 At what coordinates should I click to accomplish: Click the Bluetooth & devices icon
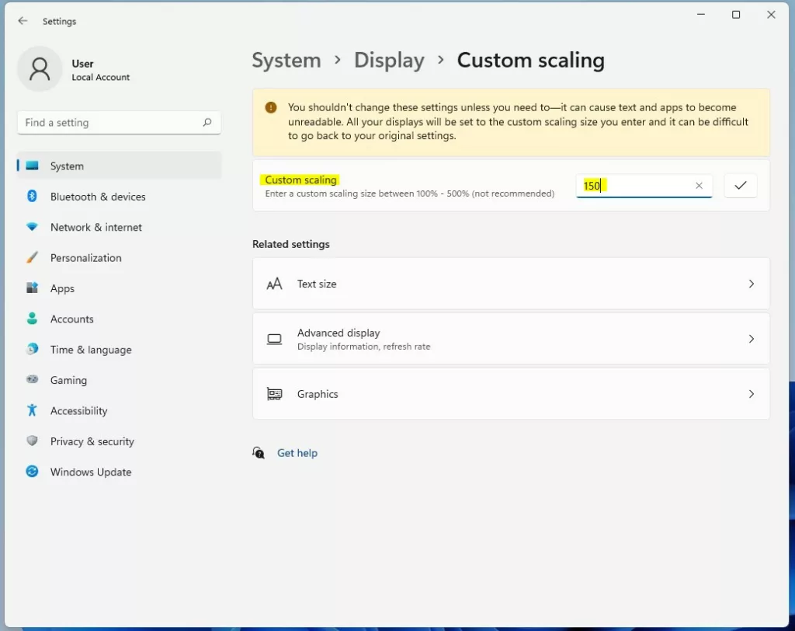tap(32, 197)
